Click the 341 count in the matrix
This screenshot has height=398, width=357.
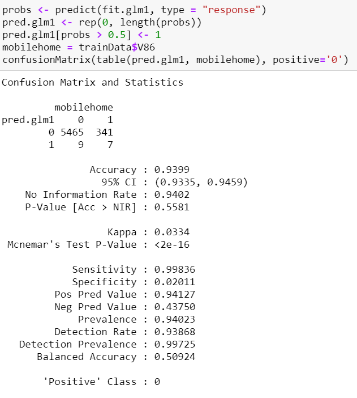tap(105, 132)
